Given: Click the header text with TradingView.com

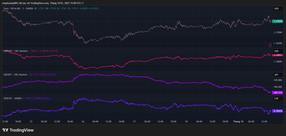Looking at the screenshot, I should 43,3.
